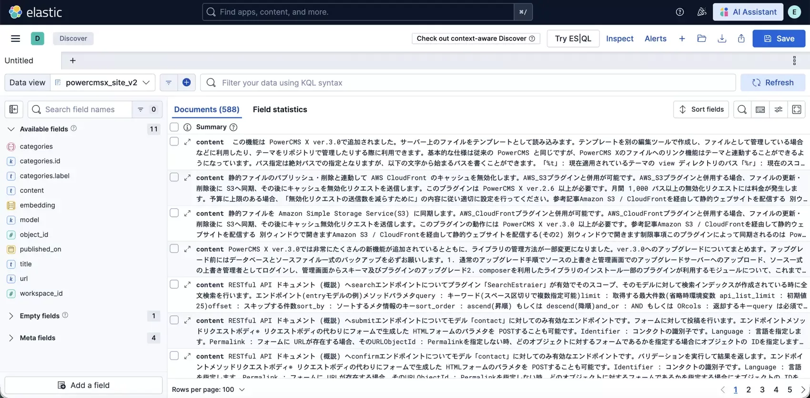The width and height of the screenshot is (810, 398).
Task: Click the Elastic logo
Action: pos(36,12)
